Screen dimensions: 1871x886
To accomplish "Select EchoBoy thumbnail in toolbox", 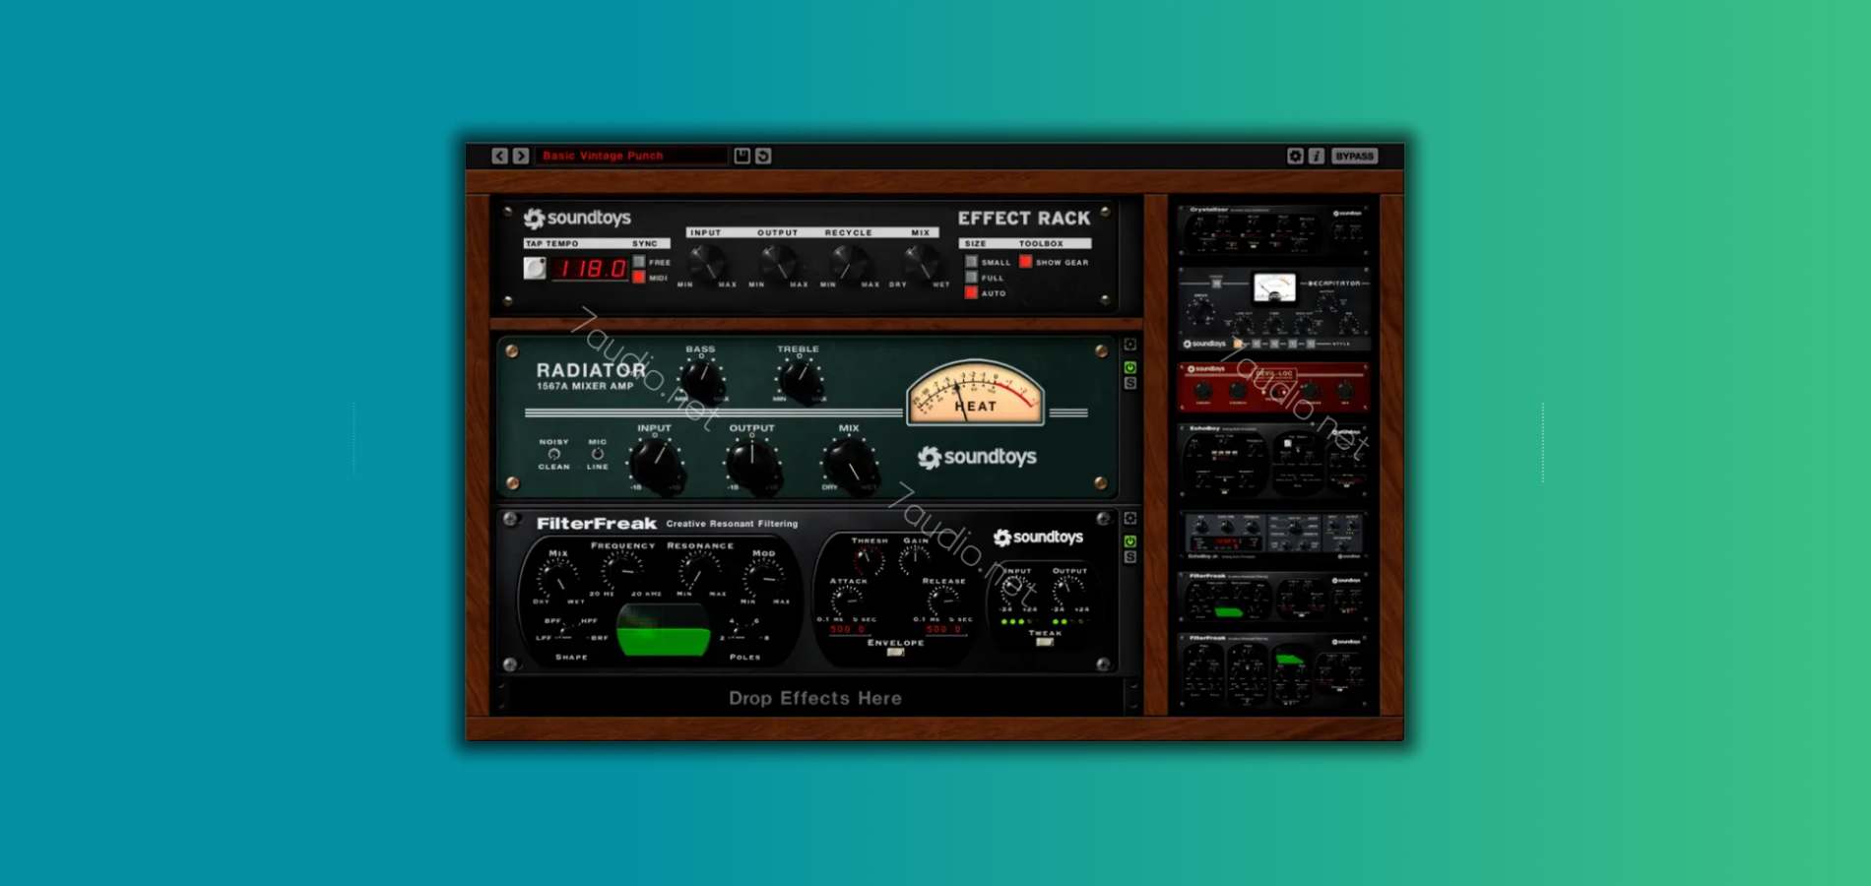I will [1274, 460].
